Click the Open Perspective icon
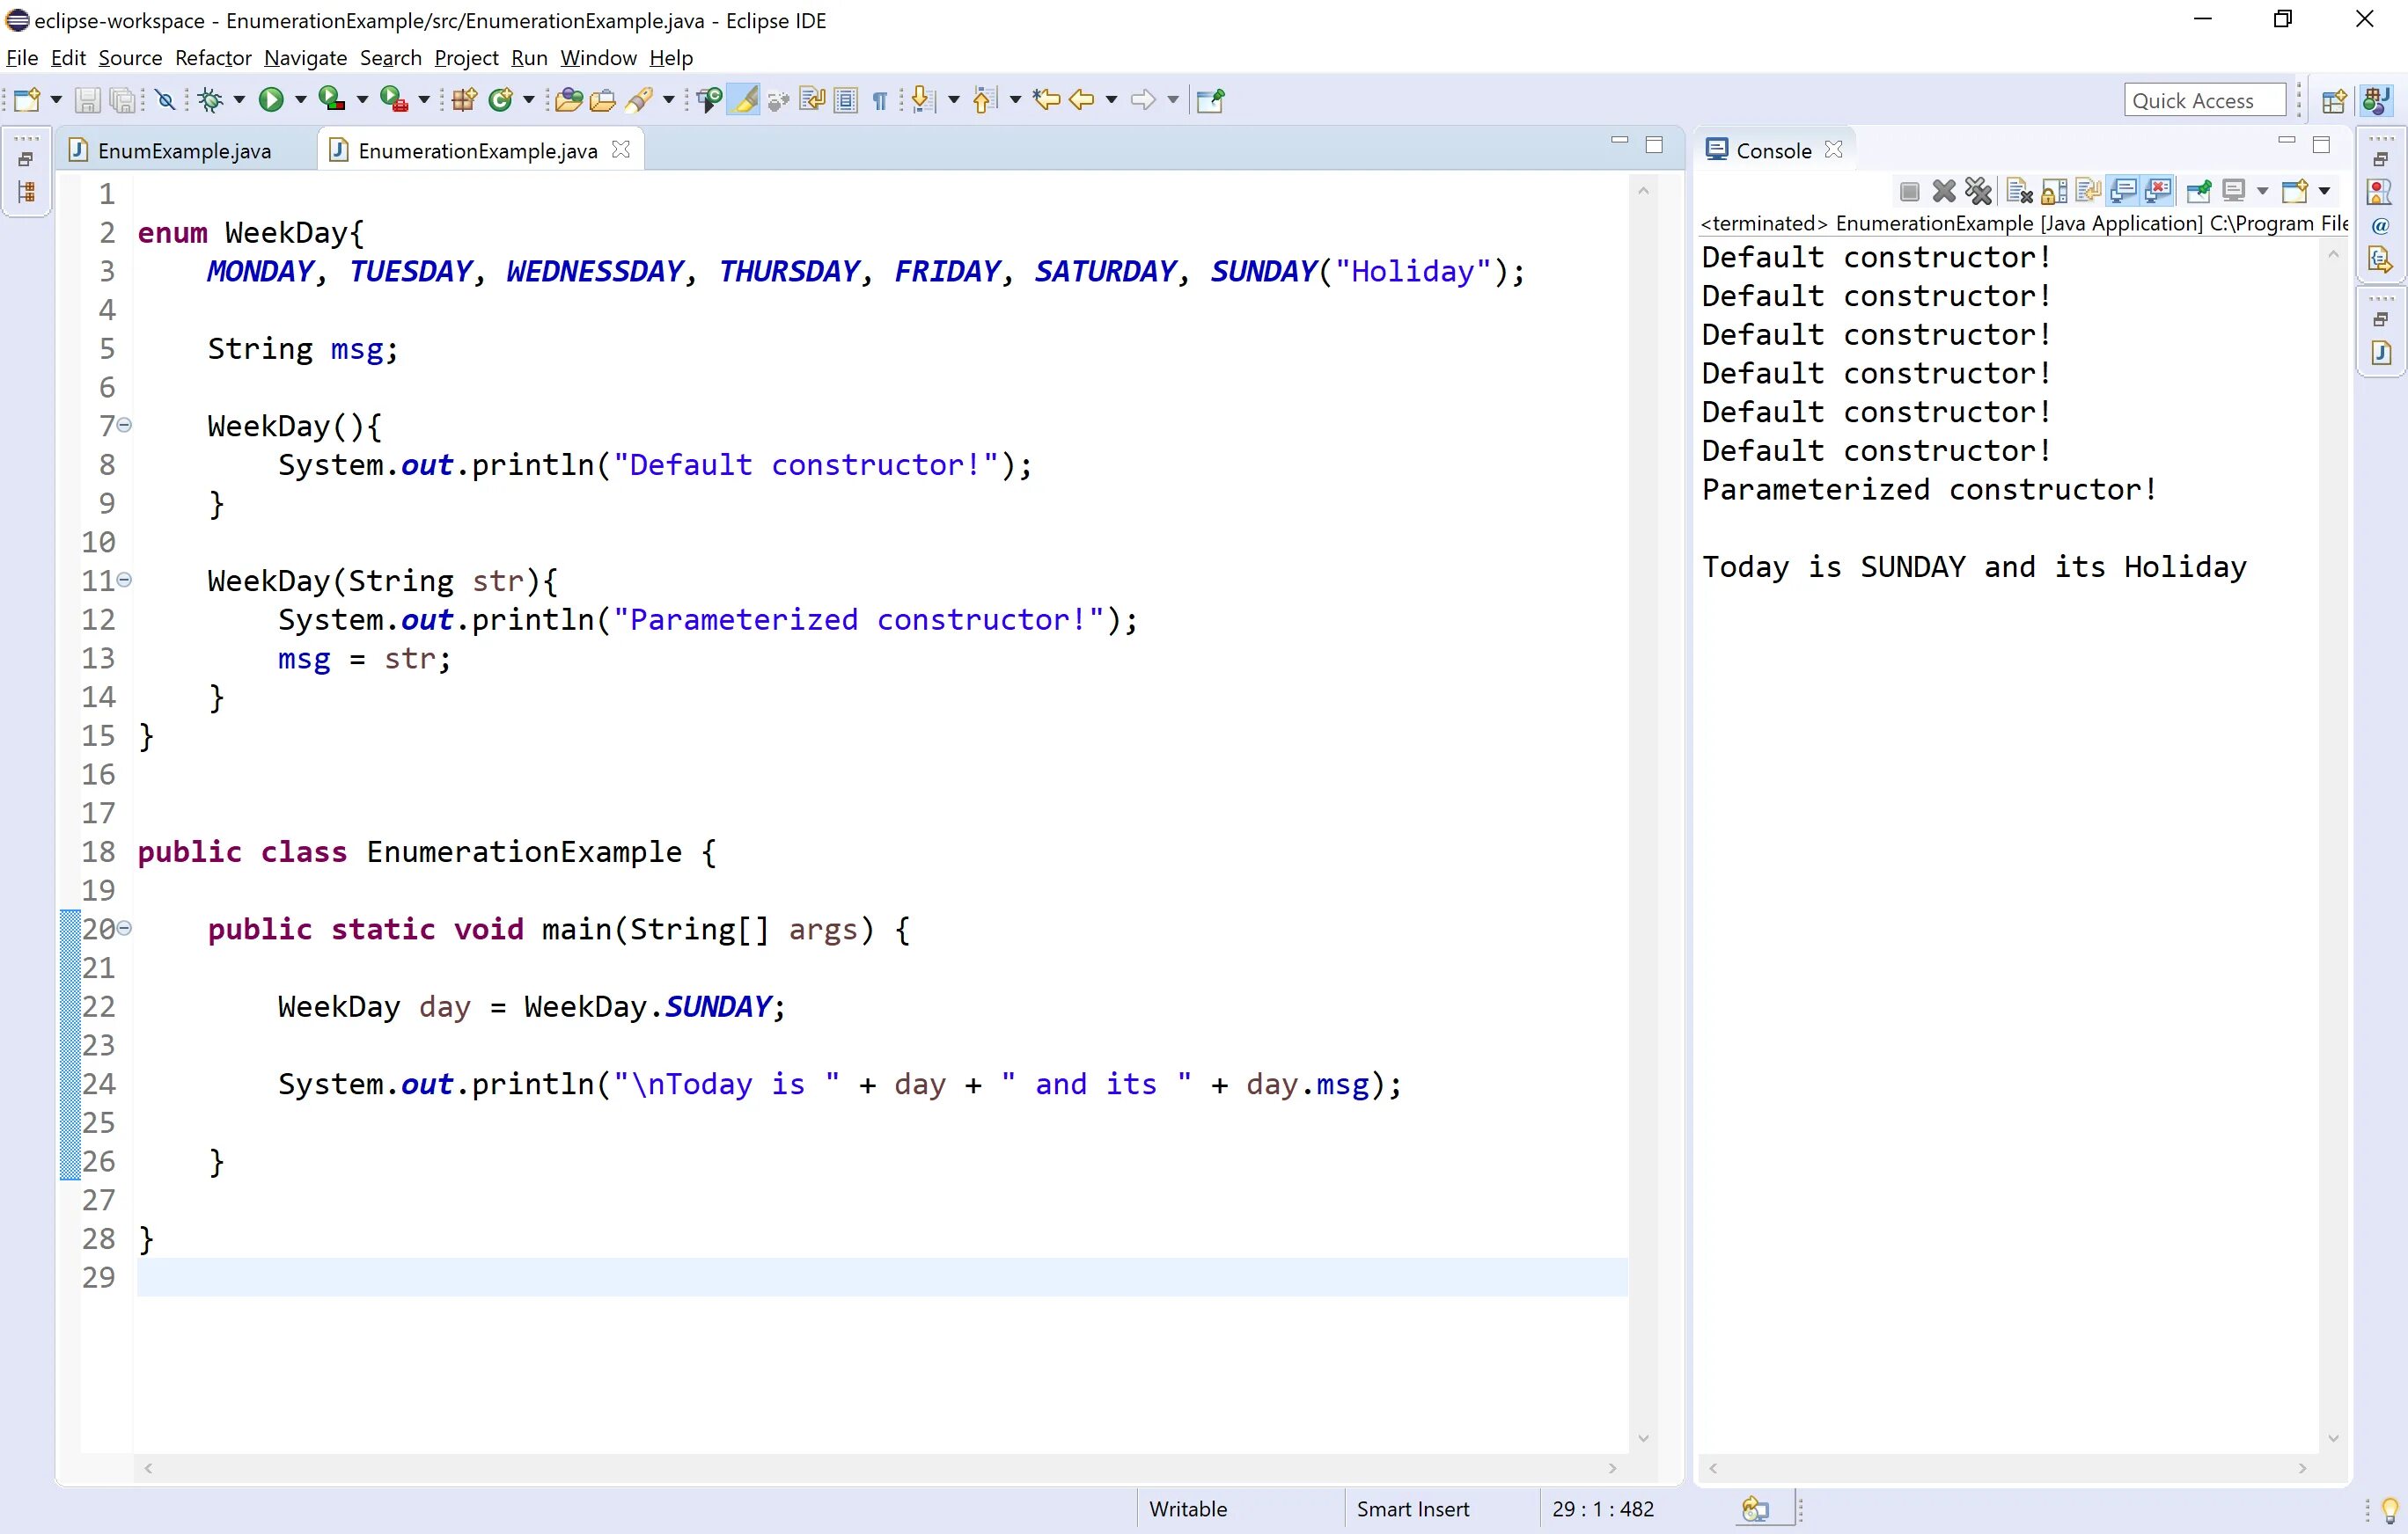2408x1534 pixels. [2334, 100]
